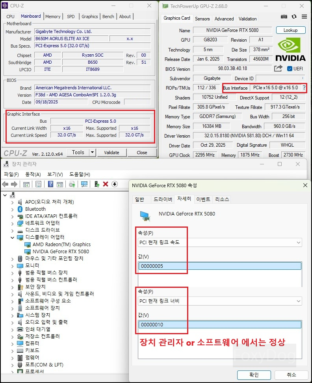Click the NVIDIA logo in GPU-Z
This screenshot has width=312, height=383.
coord(290,50)
